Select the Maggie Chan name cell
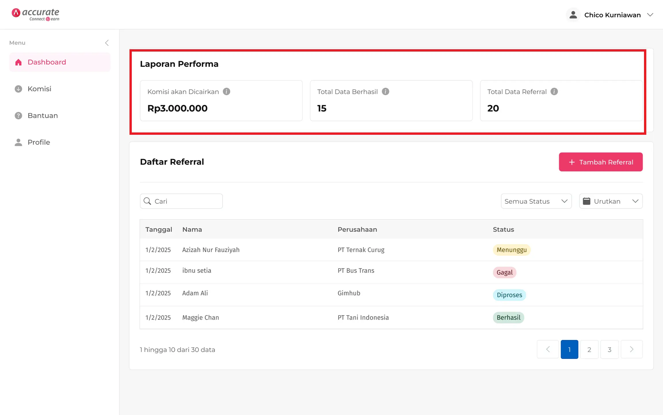Screen dimensions: 663x415 [x=201, y=318]
